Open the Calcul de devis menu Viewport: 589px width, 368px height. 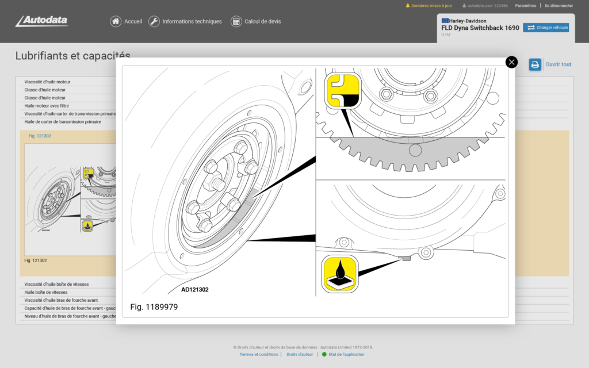coord(262,21)
